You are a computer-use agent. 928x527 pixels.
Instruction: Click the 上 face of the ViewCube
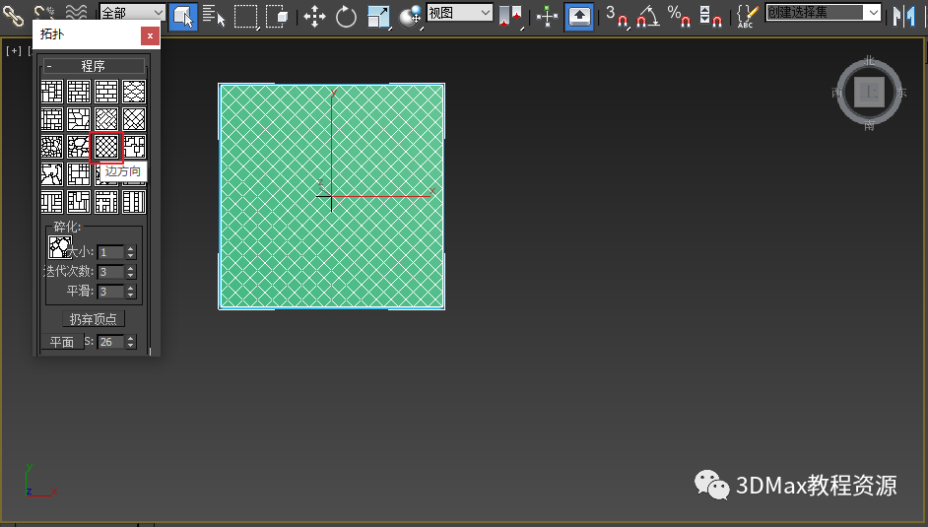click(x=869, y=93)
